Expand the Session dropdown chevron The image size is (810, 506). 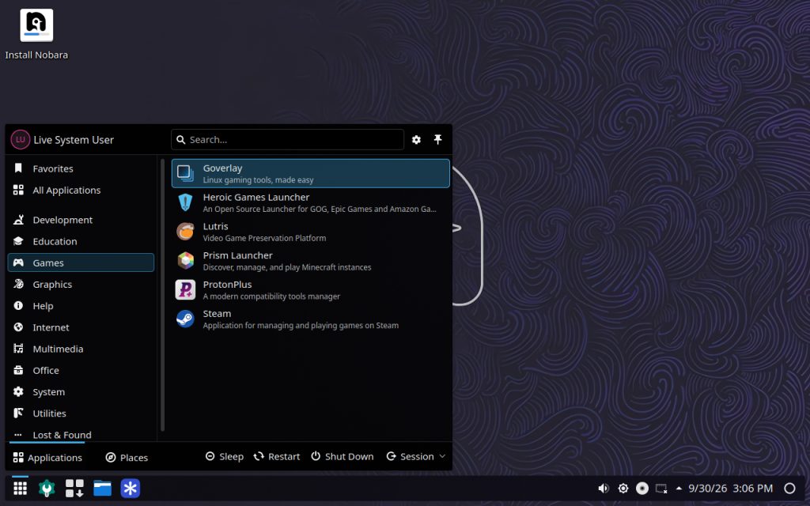pos(442,456)
